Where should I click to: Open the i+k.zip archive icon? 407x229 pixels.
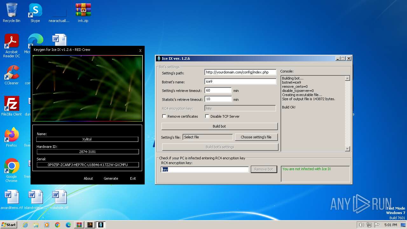(x=83, y=13)
